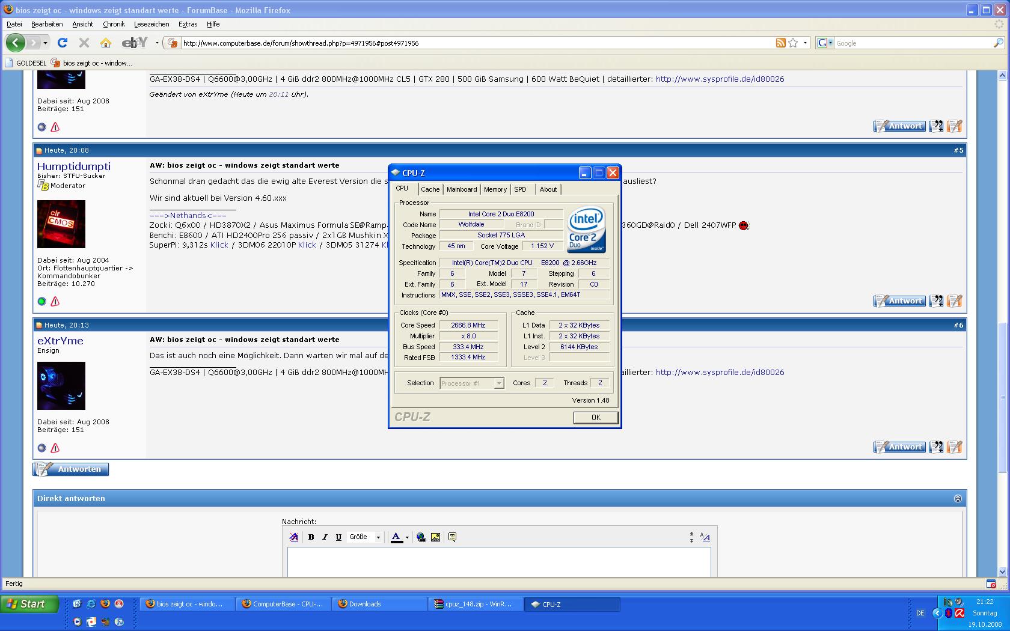Click the page's vertical scrollbar thumb

click(x=1002, y=397)
